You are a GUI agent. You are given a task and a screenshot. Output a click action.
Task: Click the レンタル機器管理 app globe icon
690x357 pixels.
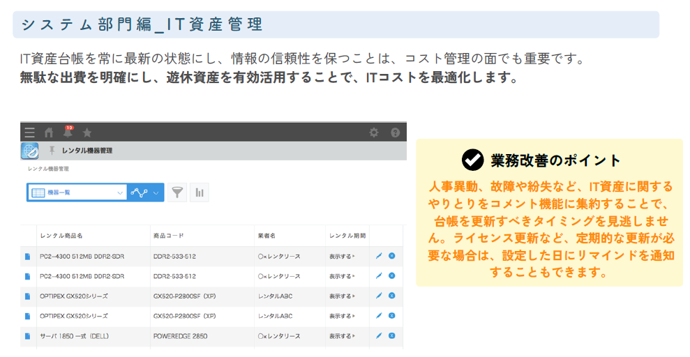[x=29, y=151]
